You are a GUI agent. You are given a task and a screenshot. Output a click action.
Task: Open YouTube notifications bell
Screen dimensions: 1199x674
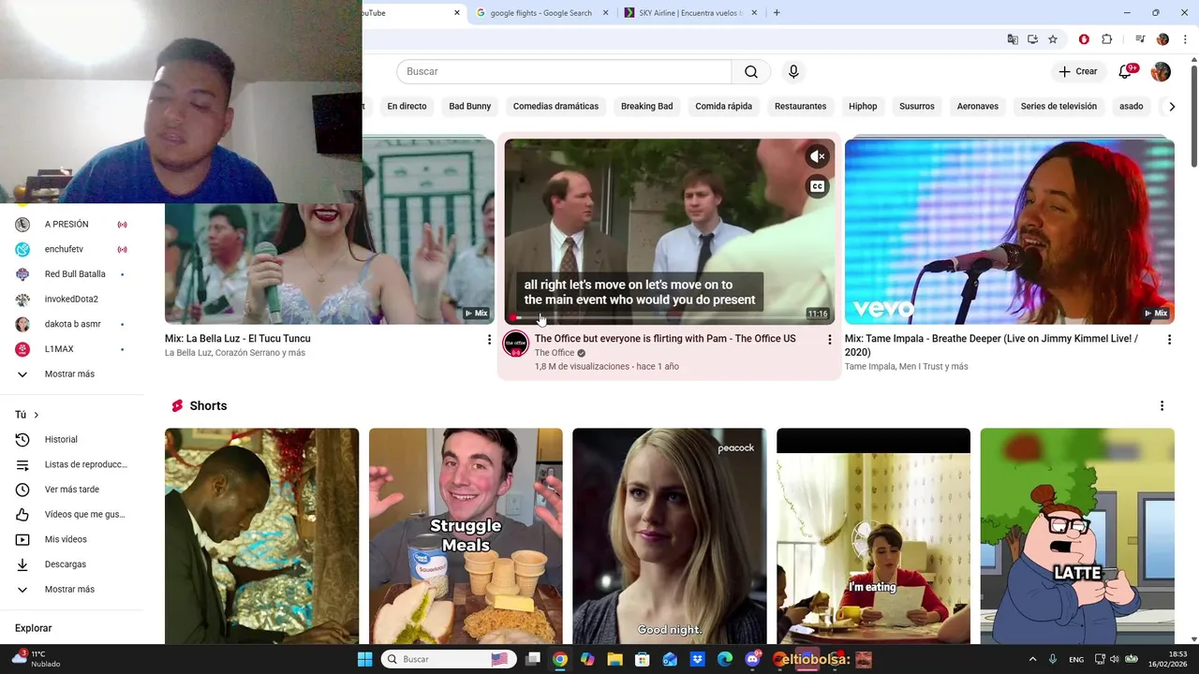1125,72
